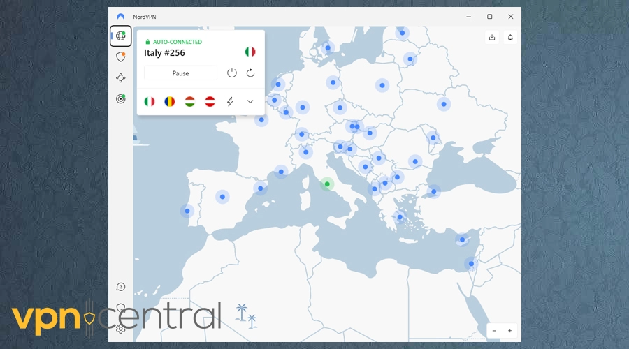Minimize the NordVPN window
This screenshot has width=629, height=349.
pos(468,17)
